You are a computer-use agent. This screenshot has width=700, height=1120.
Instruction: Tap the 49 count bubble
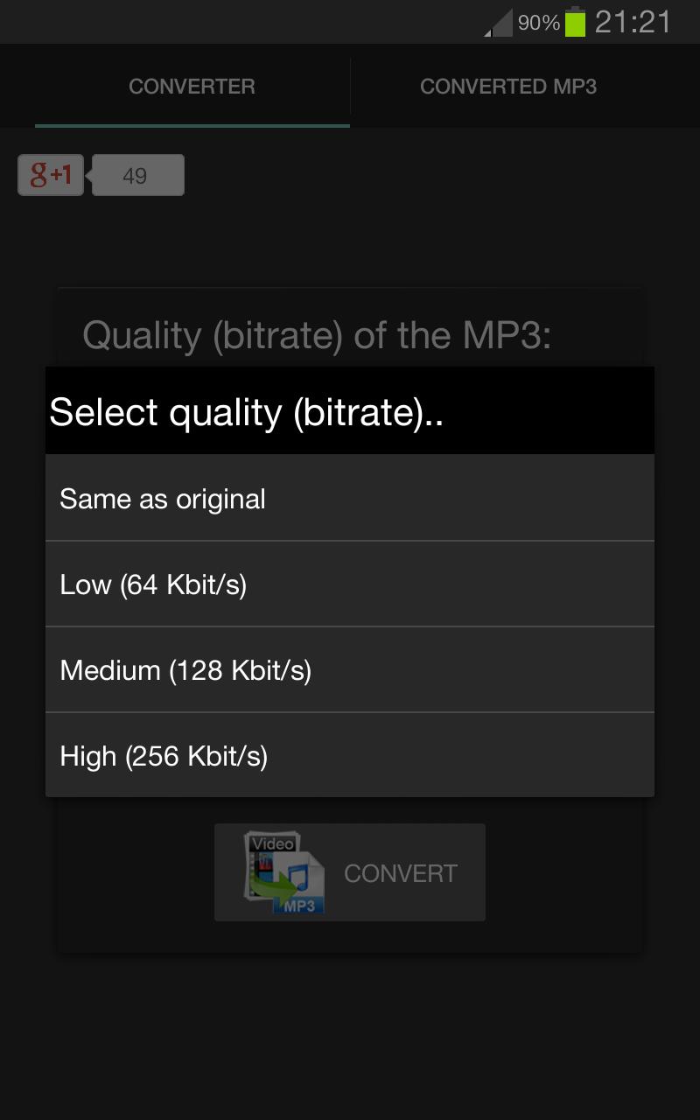137,176
